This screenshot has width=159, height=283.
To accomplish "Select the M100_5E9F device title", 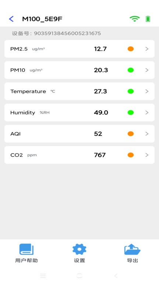I will [42, 19].
